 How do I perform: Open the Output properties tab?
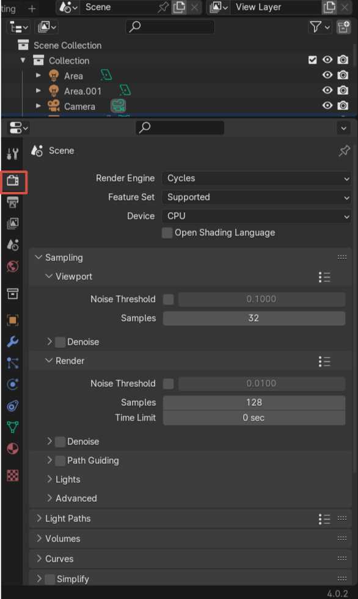[x=13, y=202]
